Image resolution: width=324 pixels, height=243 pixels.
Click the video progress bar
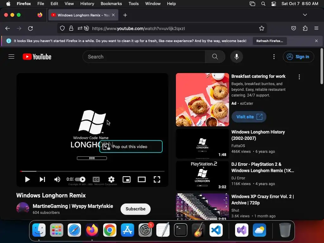92,171
